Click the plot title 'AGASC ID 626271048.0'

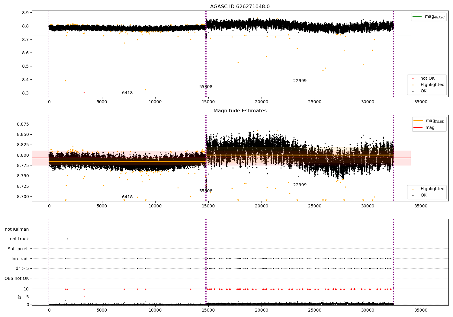point(240,7)
